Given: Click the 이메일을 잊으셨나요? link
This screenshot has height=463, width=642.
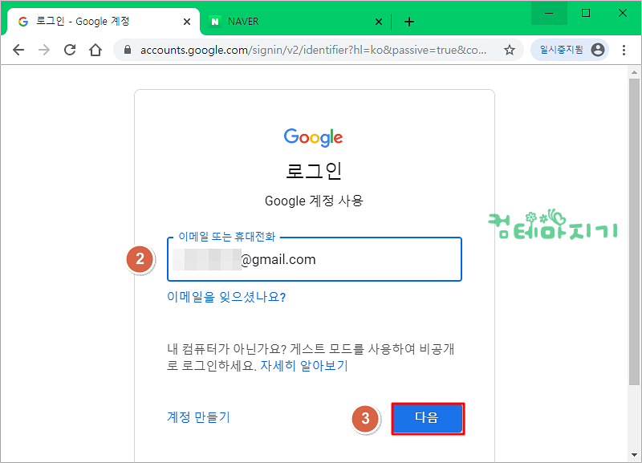Looking at the screenshot, I should coord(226,297).
